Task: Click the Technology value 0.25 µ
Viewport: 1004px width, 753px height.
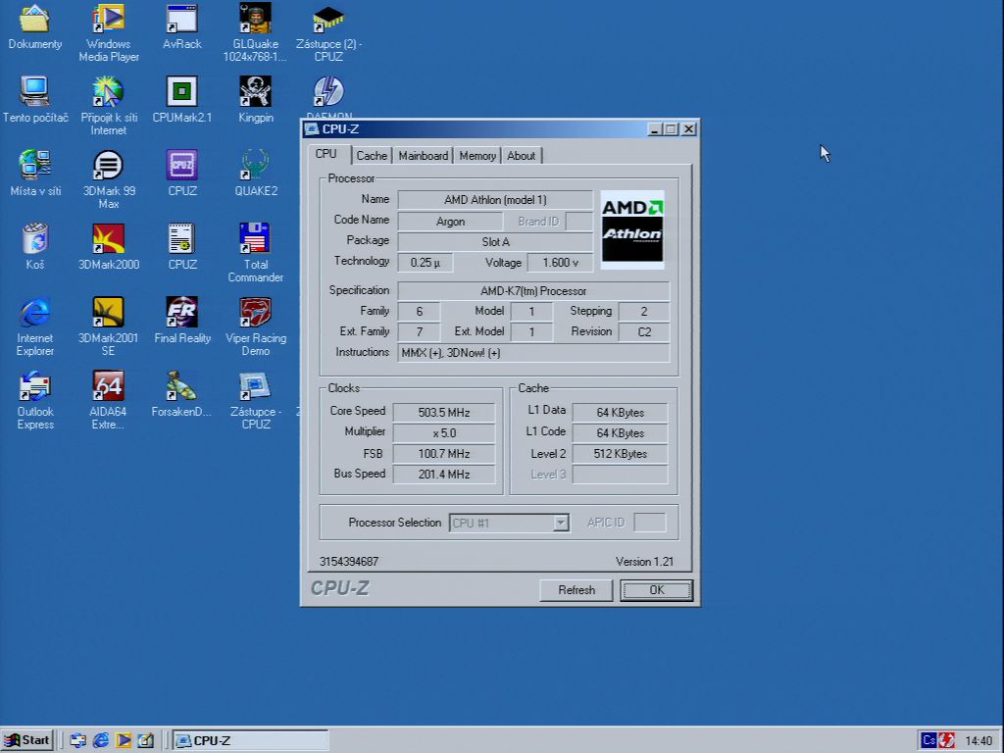Action: [426, 263]
